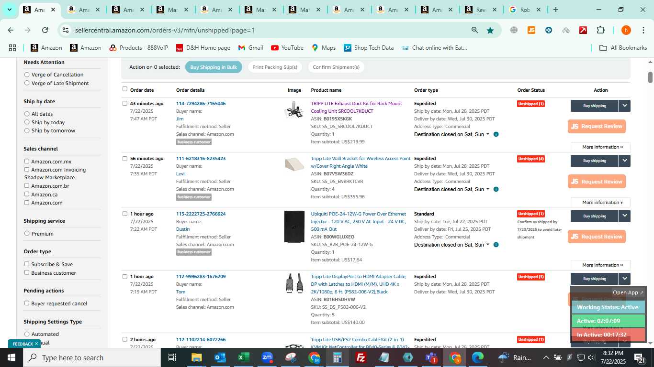Open Outlook from the taskbar
This screenshot has width=654, height=367.
[220, 357]
